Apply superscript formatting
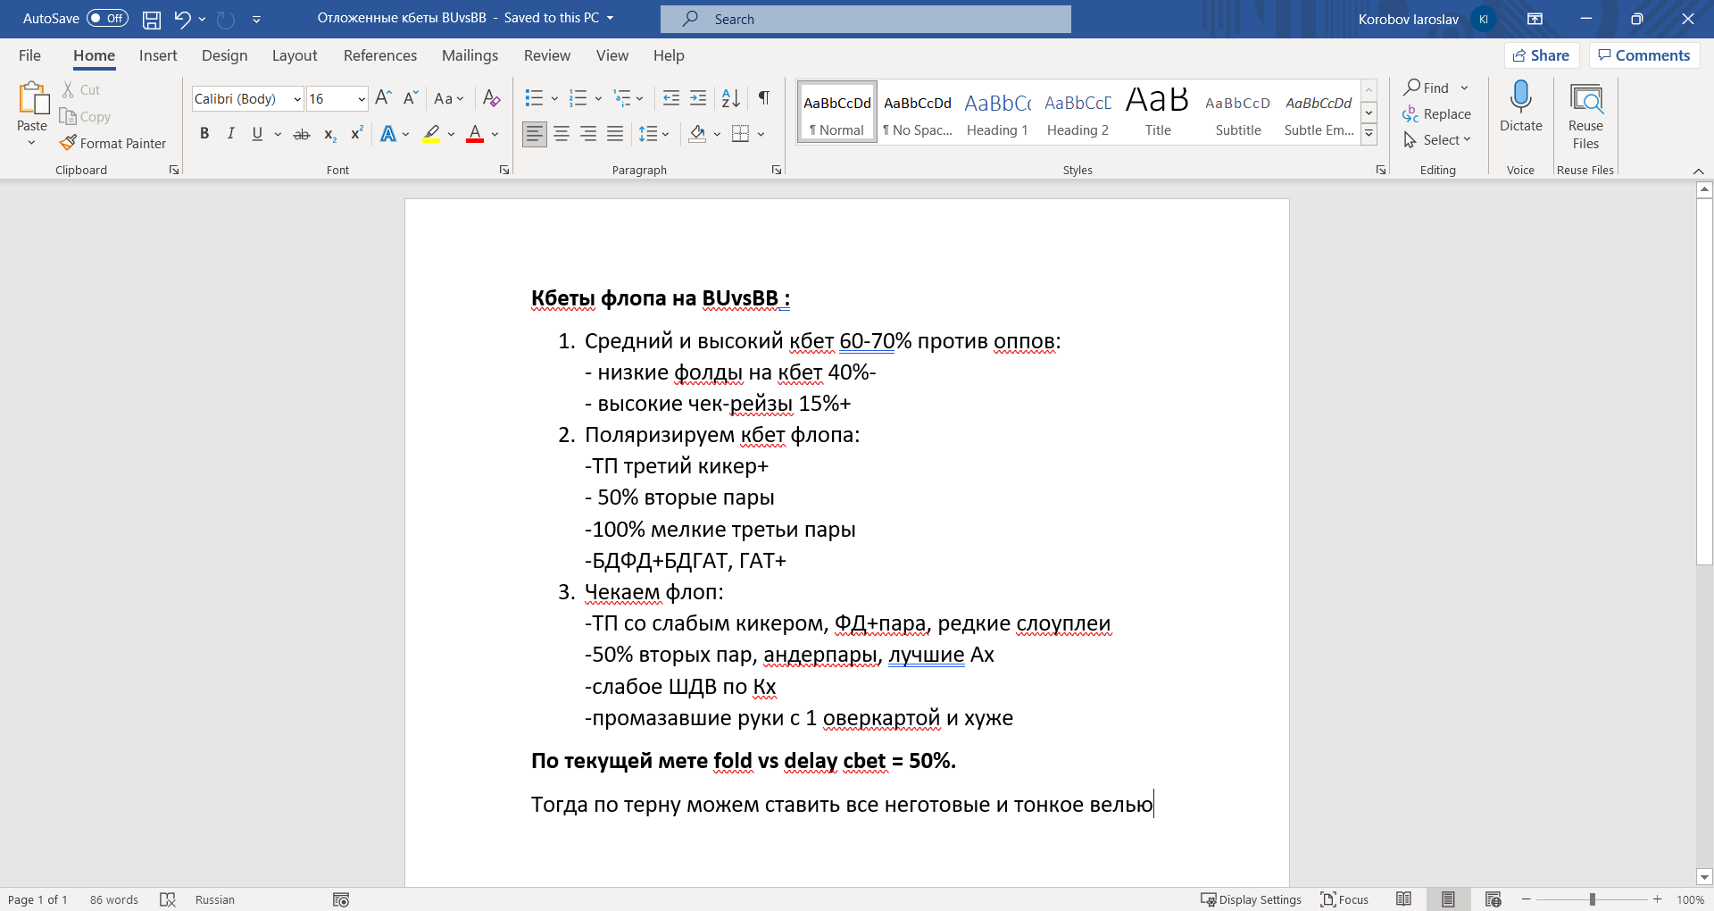The width and height of the screenshot is (1714, 911). pyautogui.click(x=356, y=134)
